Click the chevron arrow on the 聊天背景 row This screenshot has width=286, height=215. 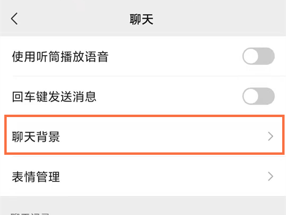271,137
